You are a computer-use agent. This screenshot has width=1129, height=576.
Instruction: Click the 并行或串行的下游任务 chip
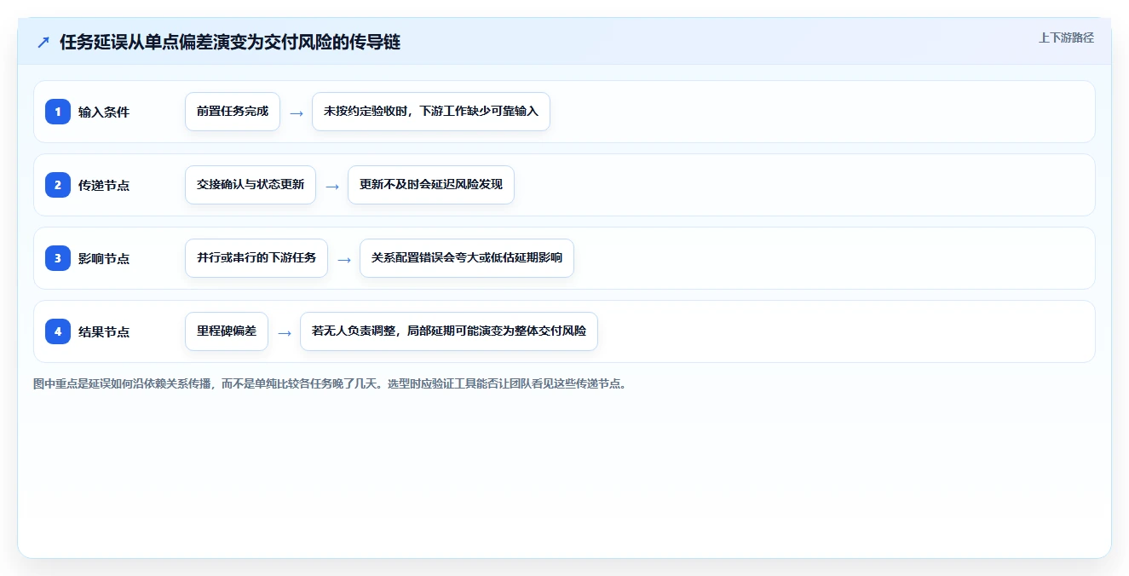256,258
